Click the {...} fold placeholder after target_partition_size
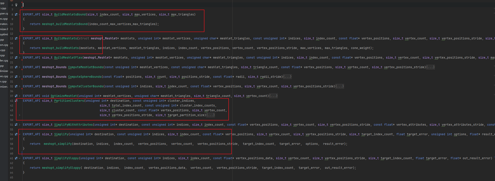 click(210, 115)
